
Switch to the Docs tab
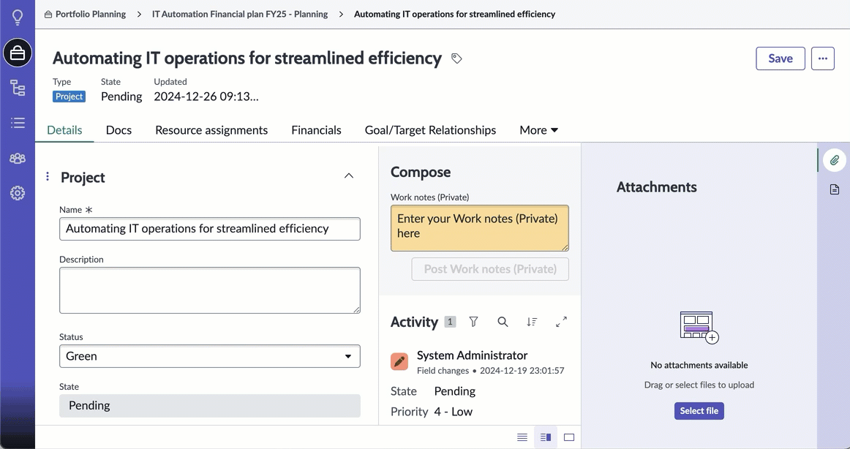[119, 130]
